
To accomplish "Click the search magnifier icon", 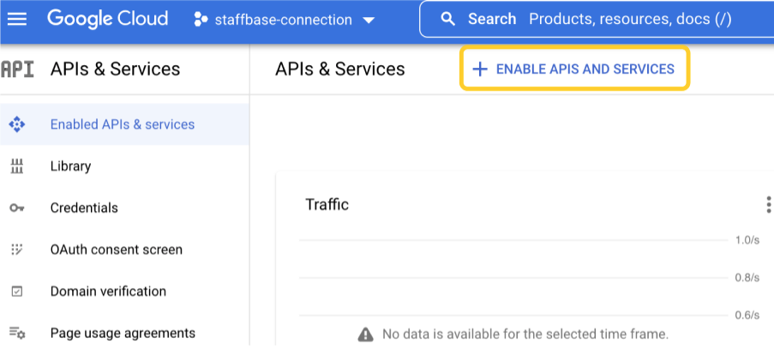I will point(447,19).
